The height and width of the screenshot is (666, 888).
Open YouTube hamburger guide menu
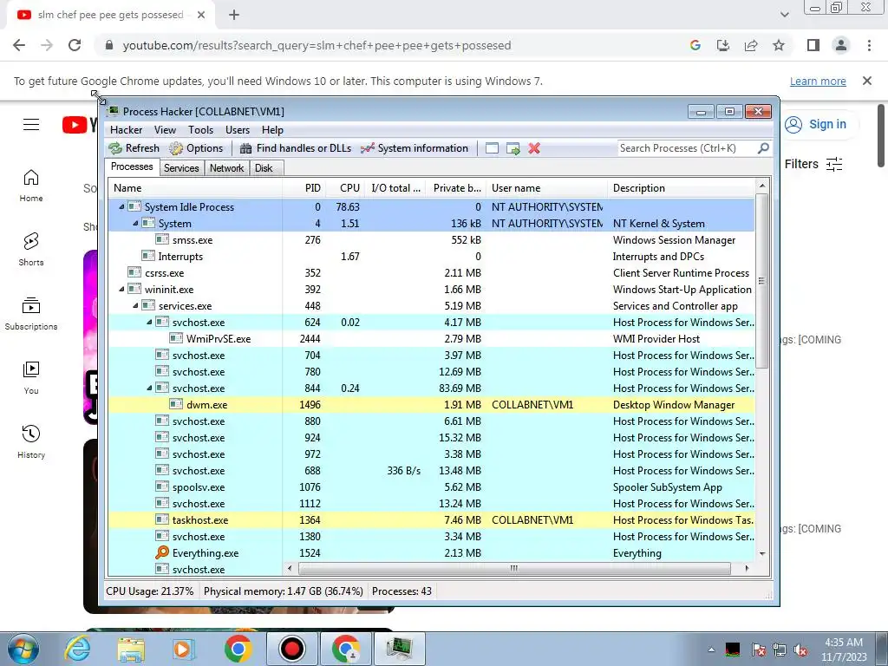click(x=31, y=125)
